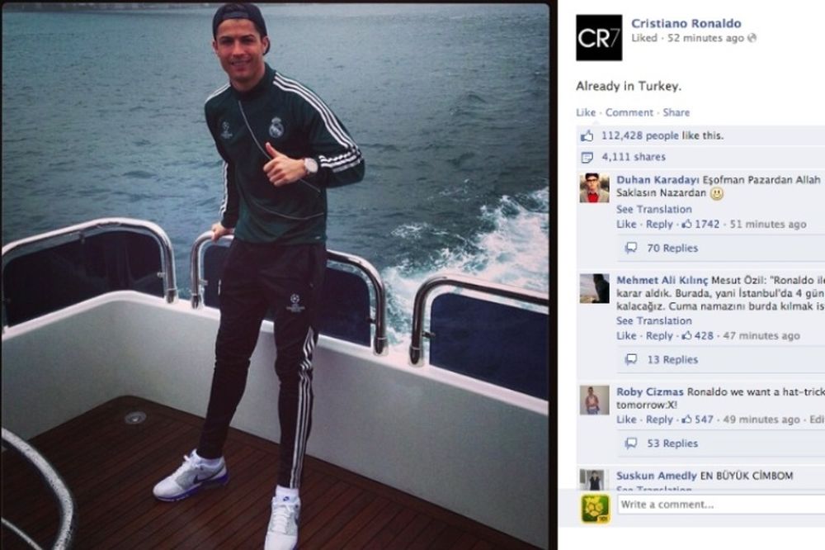The image size is (825, 550).
Task: Click the shares icon beside 4,111 shares
Action: 587,157
